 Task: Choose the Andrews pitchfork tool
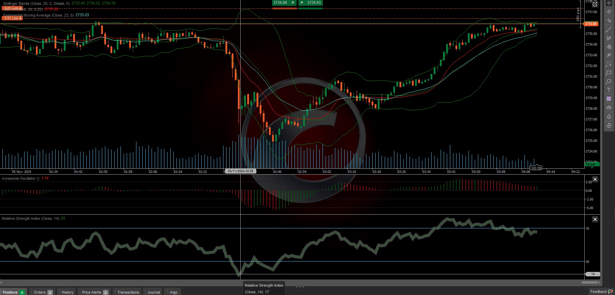(x=609, y=55)
